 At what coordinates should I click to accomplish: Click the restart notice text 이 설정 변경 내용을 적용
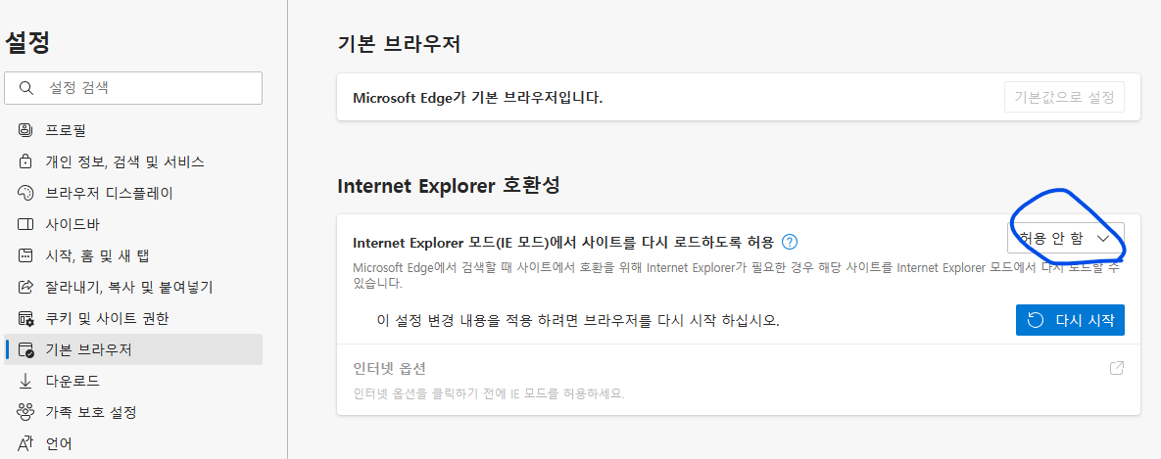coord(577,321)
